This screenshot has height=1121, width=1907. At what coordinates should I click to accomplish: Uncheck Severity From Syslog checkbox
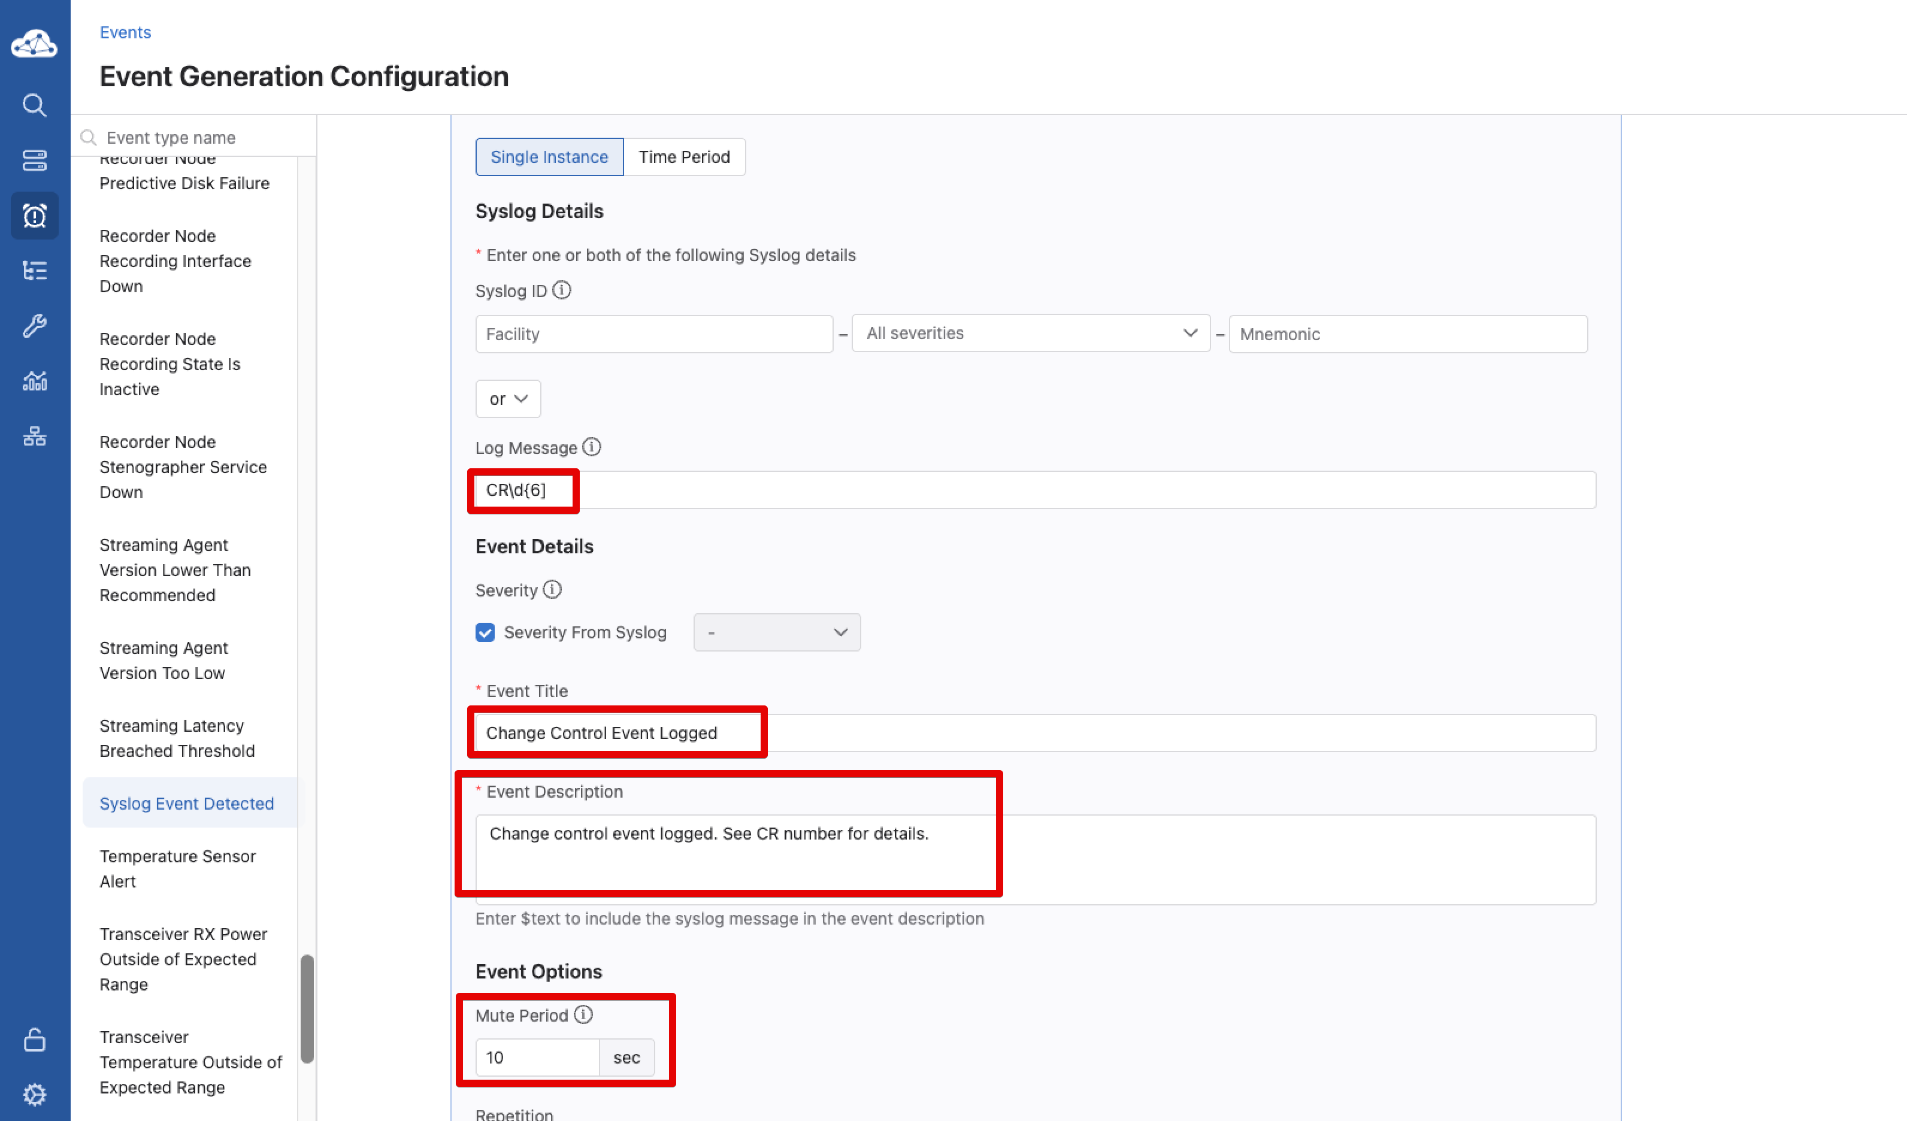(x=485, y=632)
